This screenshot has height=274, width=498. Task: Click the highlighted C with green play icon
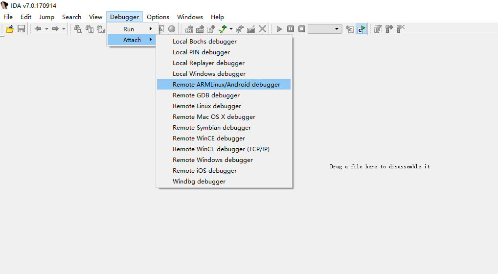pyautogui.click(x=361, y=29)
